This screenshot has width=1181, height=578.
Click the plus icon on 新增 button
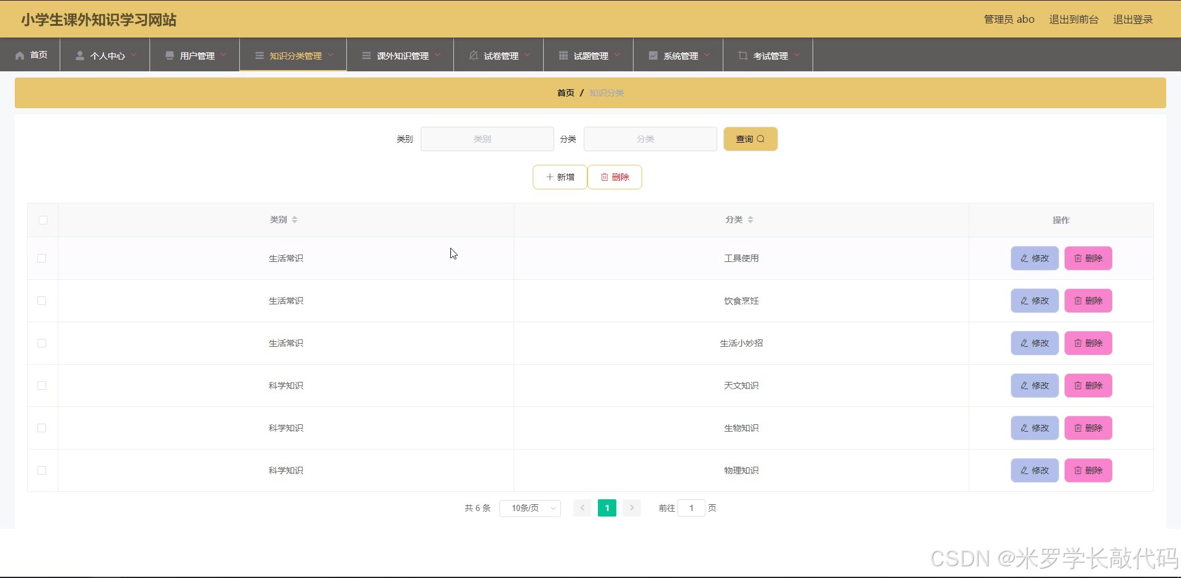click(x=549, y=176)
